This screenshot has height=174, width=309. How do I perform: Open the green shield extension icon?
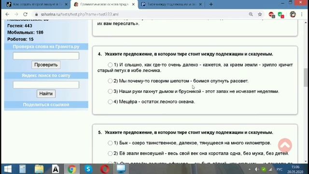[x=281, y=14]
